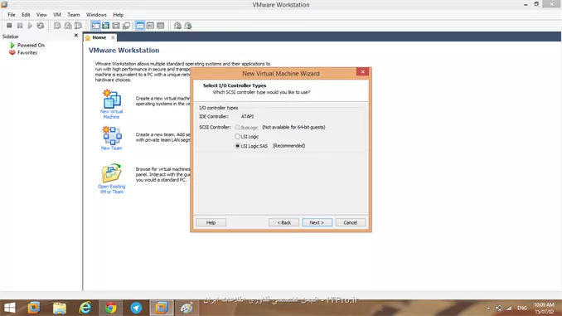
Task: Click the highlighted Summary view toolbar icon
Action: coord(140,26)
